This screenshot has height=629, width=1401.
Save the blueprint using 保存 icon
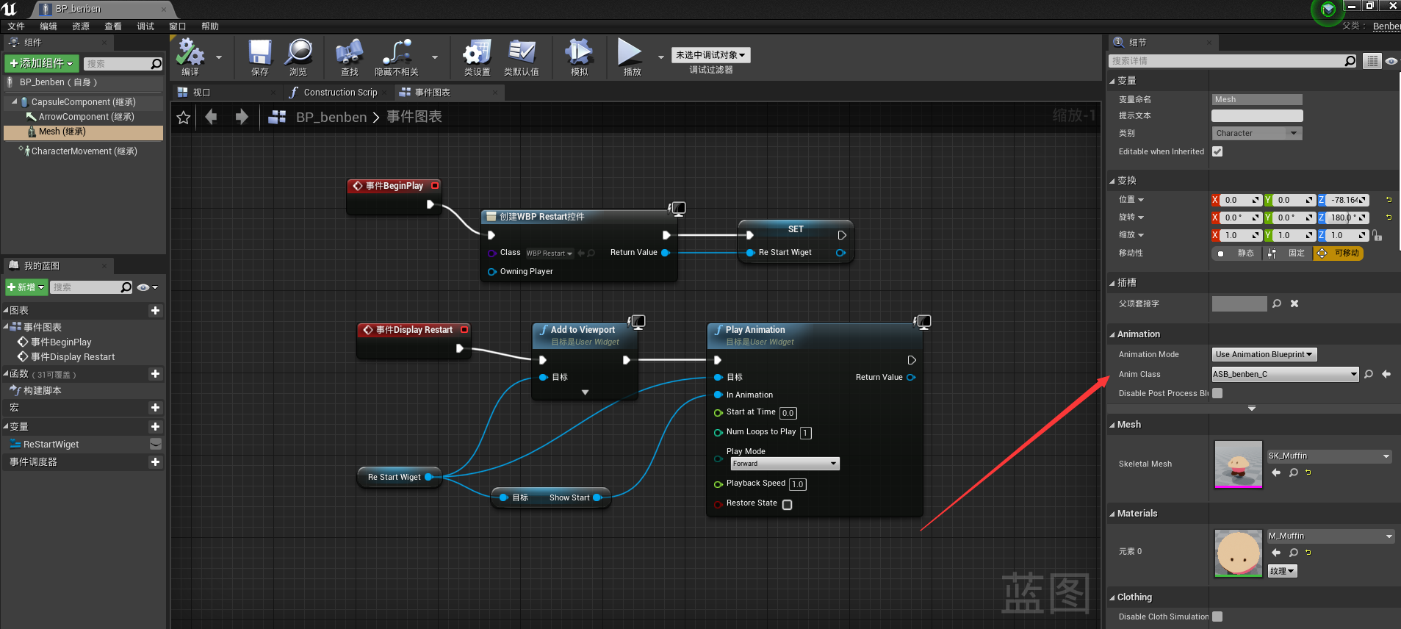tap(260, 57)
